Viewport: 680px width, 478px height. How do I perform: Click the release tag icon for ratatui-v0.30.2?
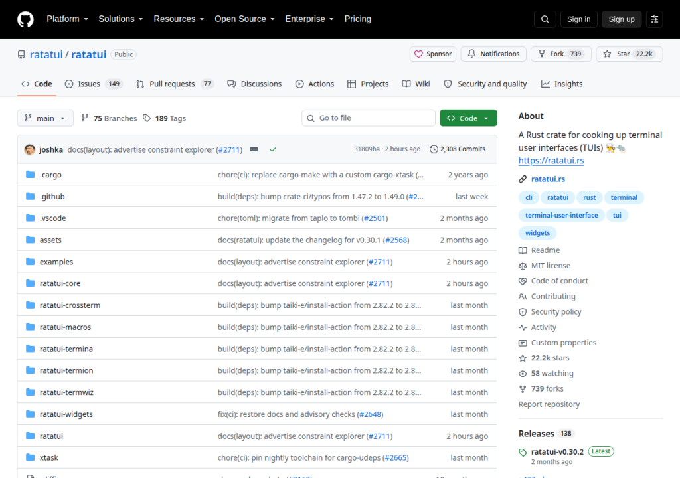523,452
